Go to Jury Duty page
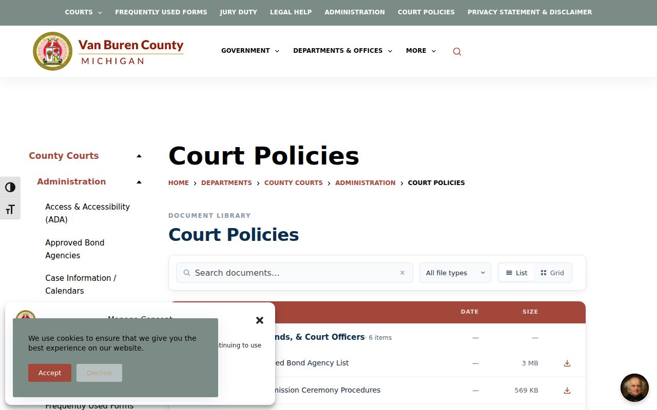 [x=239, y=12]
